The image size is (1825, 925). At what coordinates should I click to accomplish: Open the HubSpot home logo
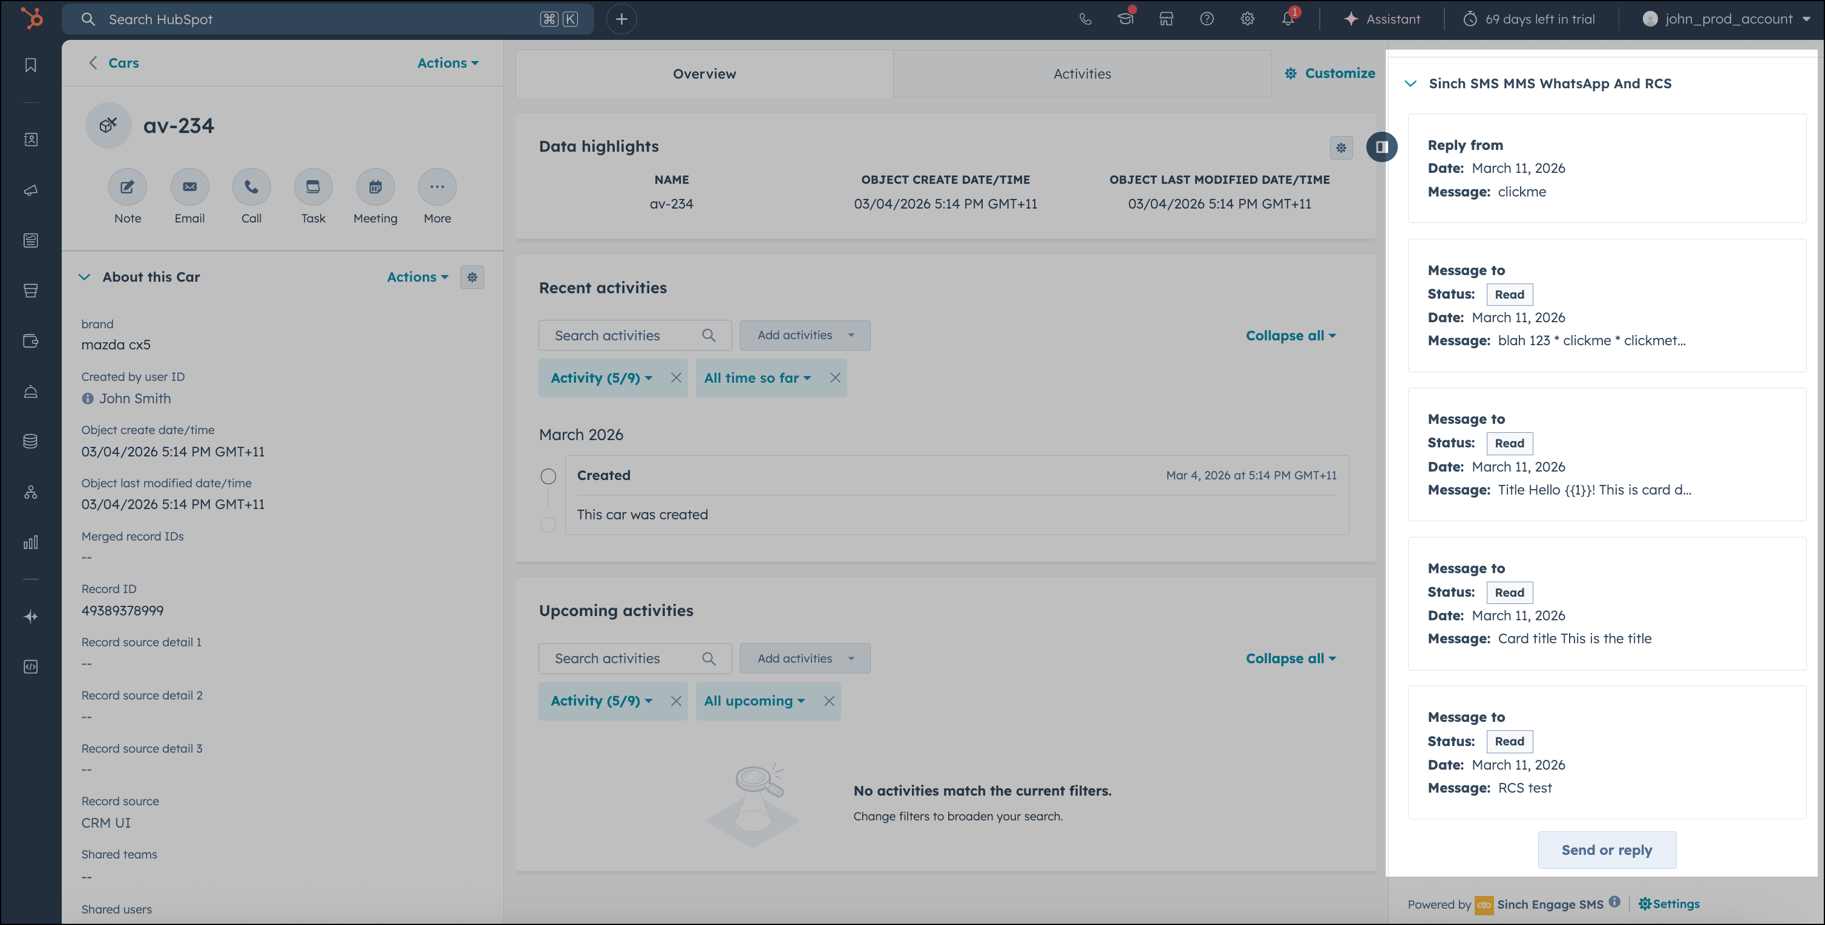[31, 18]
